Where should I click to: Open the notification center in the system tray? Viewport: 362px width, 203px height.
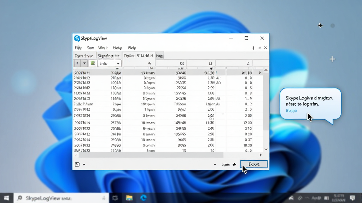pos(352,198)
